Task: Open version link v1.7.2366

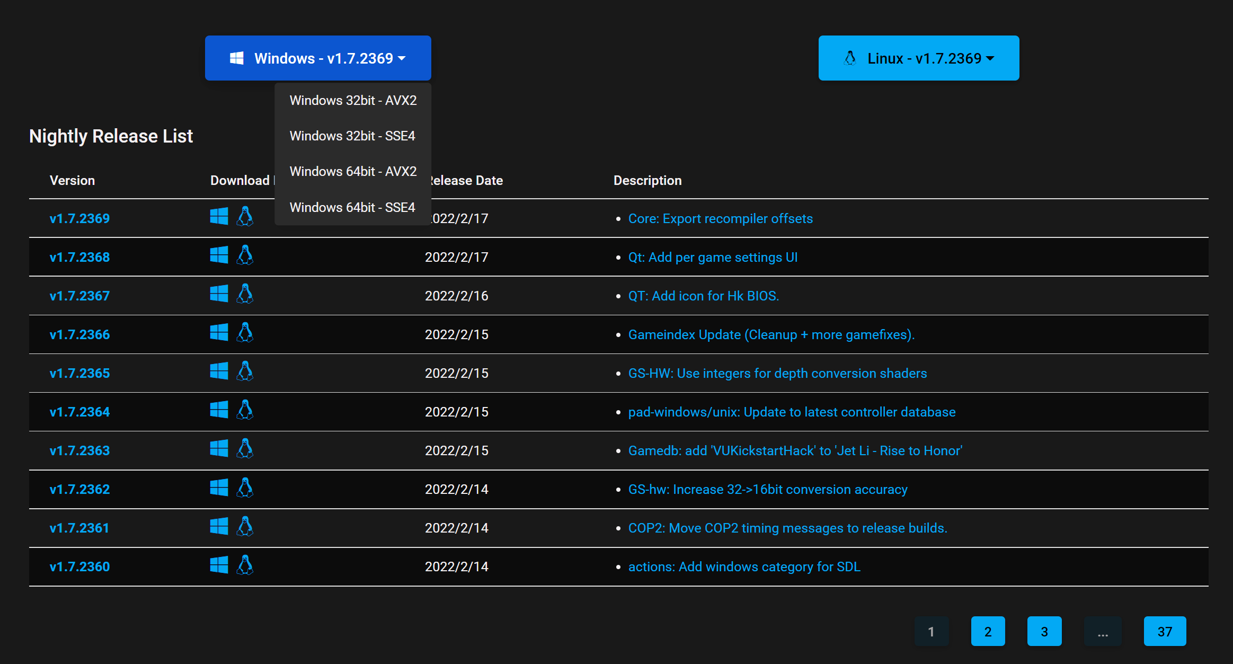Action: [79, 334]
